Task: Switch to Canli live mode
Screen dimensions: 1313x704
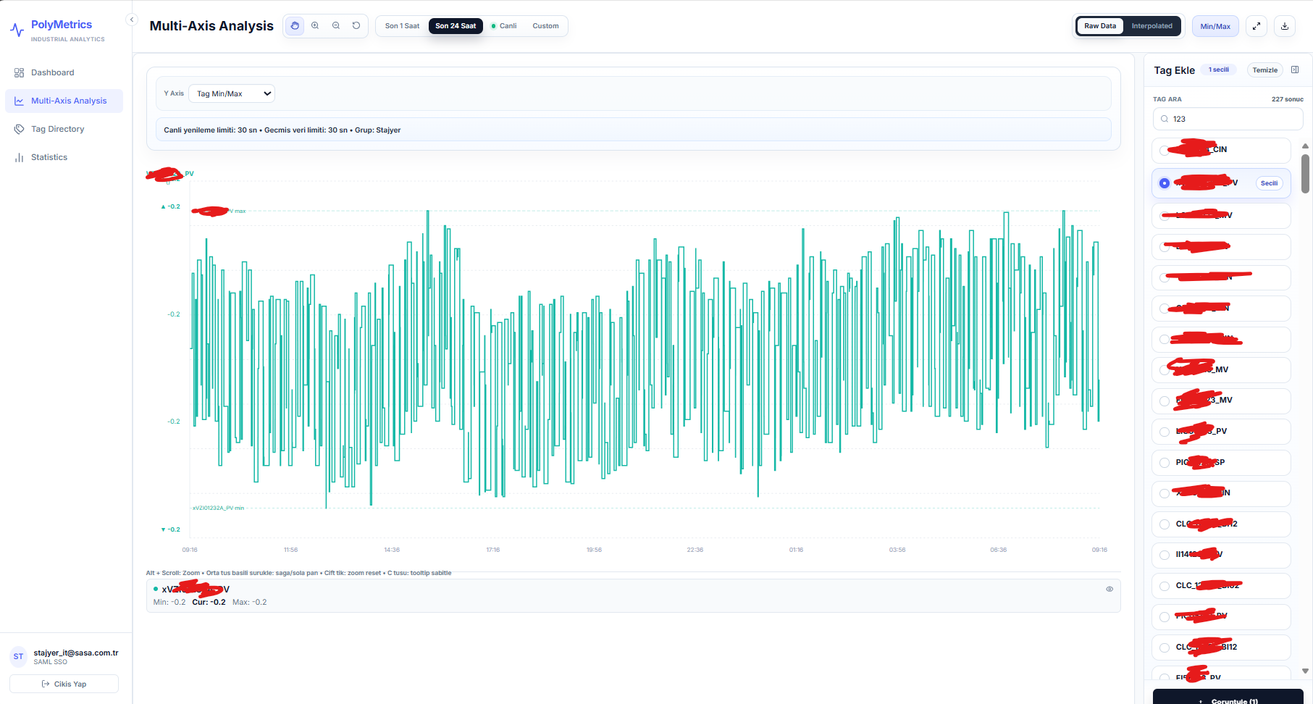Action: 504,26
